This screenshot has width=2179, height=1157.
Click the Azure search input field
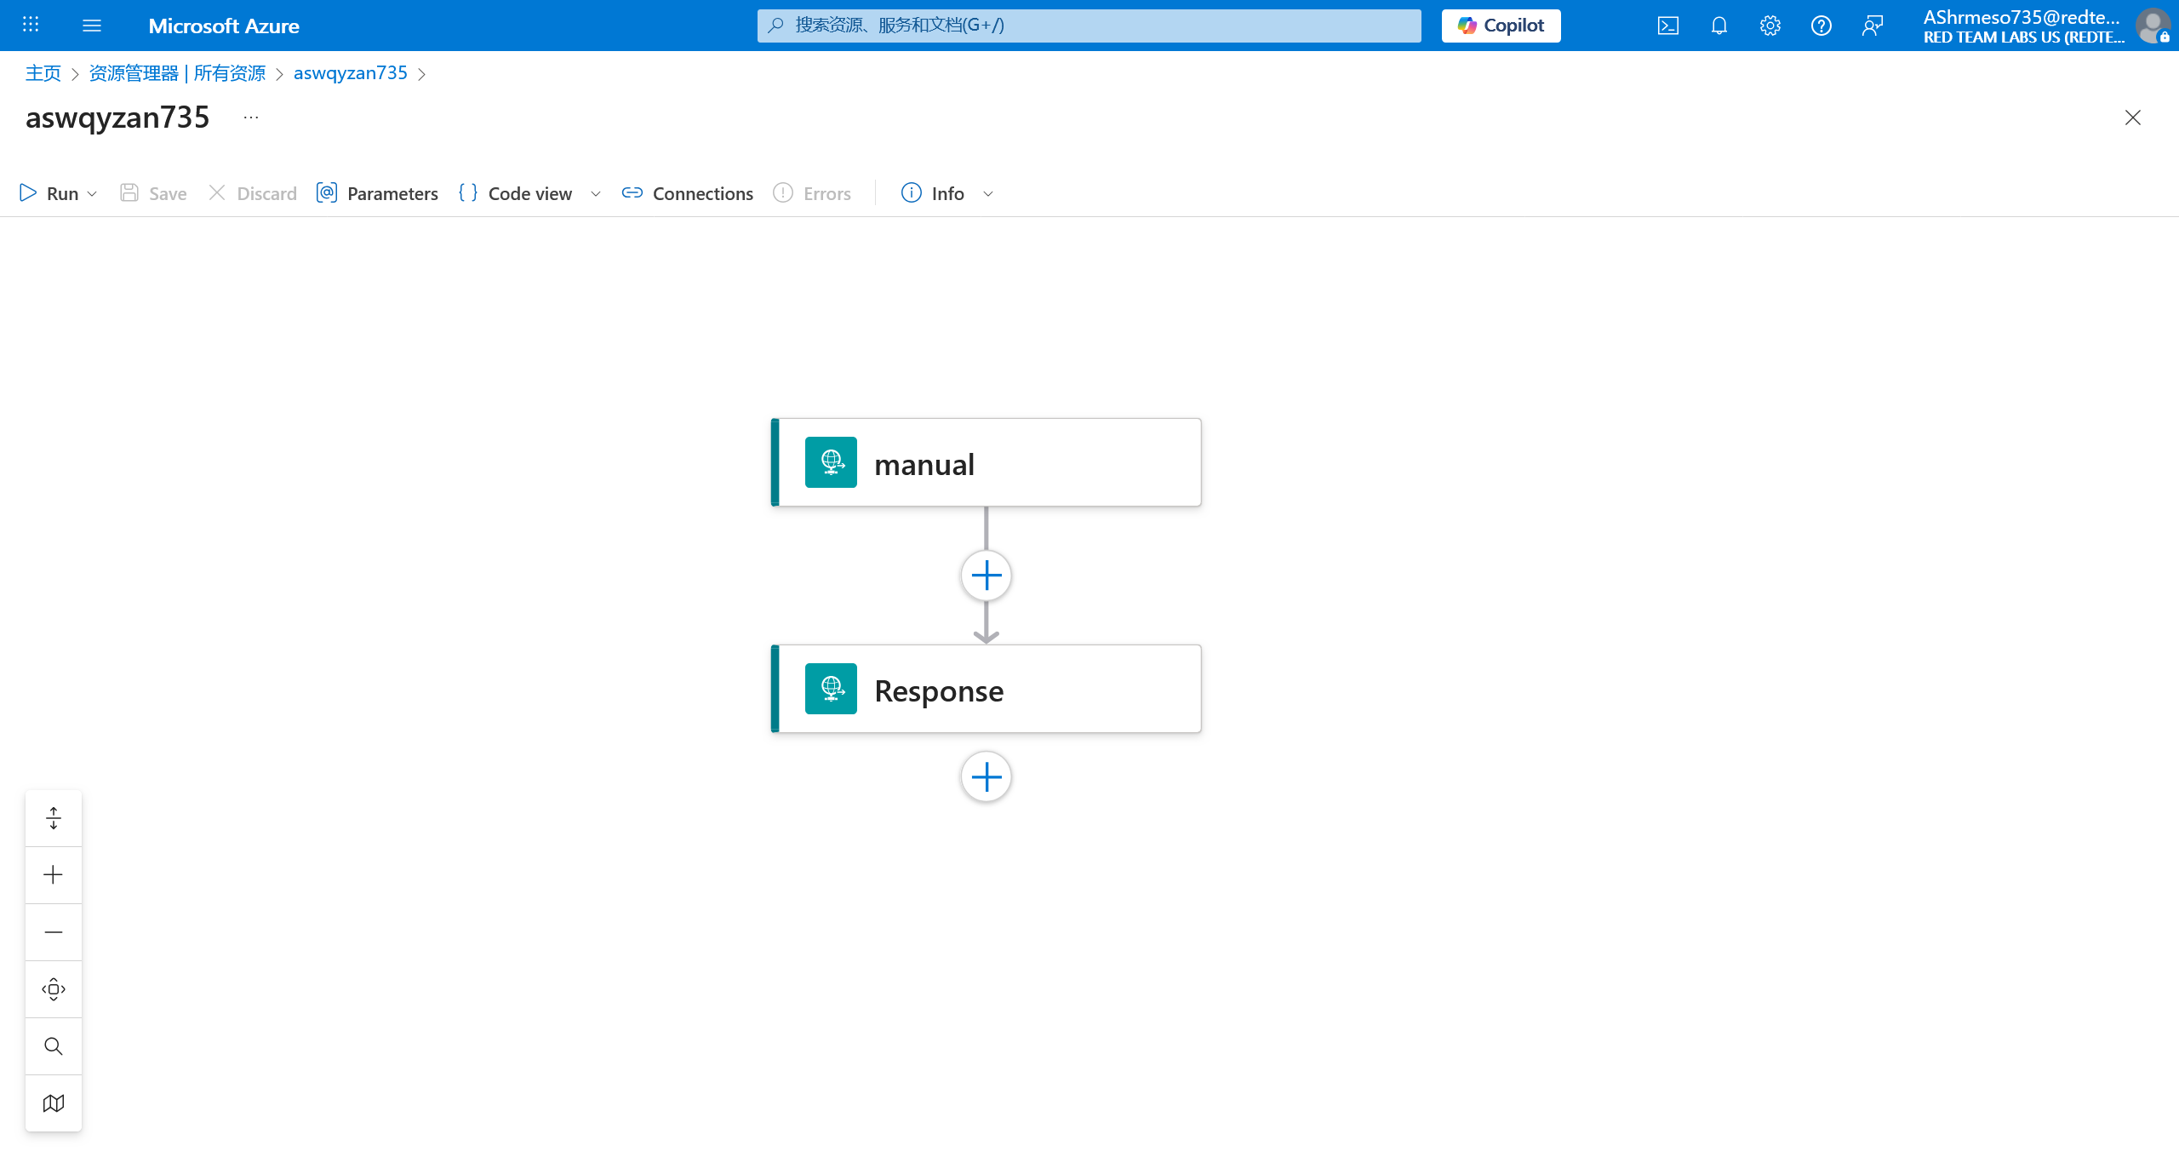1089,26
